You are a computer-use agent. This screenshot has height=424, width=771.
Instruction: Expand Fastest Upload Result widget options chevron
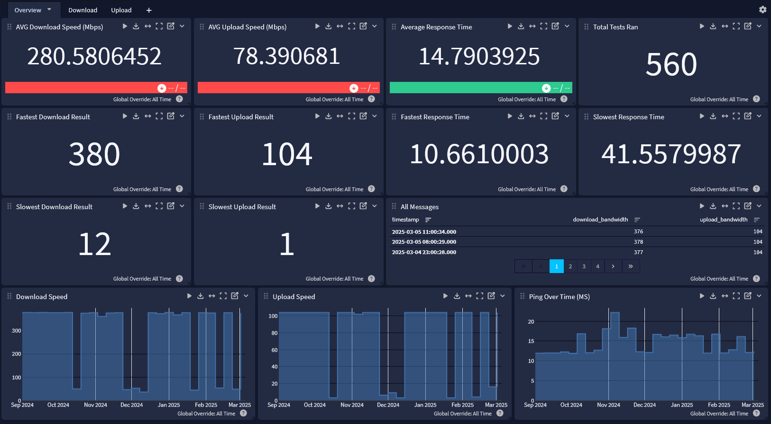click(x=375, y=116)
